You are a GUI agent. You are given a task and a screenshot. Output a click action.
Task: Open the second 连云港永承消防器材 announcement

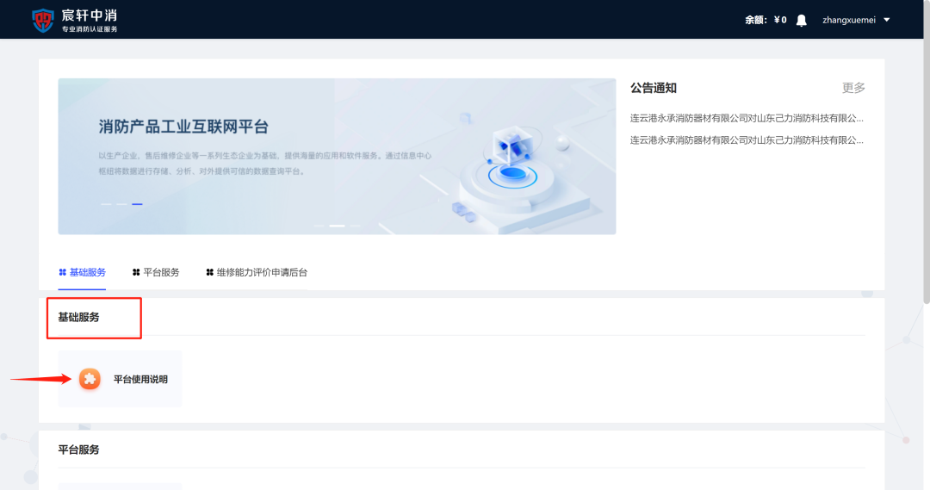[747, 140]
